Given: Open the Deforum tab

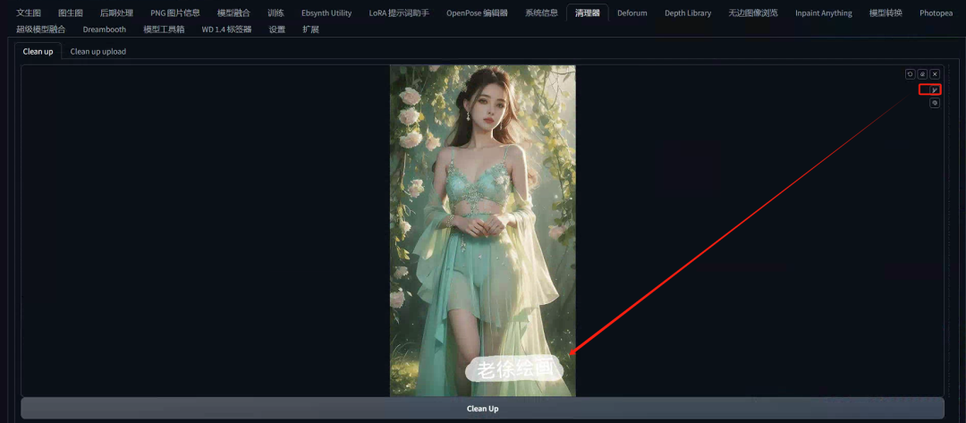Looking at the screenshot, I should click(632, 13).
